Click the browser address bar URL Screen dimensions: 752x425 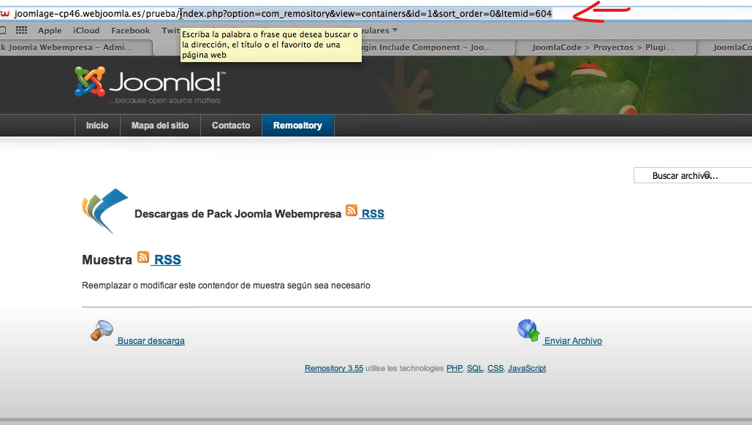click(283, 13)
